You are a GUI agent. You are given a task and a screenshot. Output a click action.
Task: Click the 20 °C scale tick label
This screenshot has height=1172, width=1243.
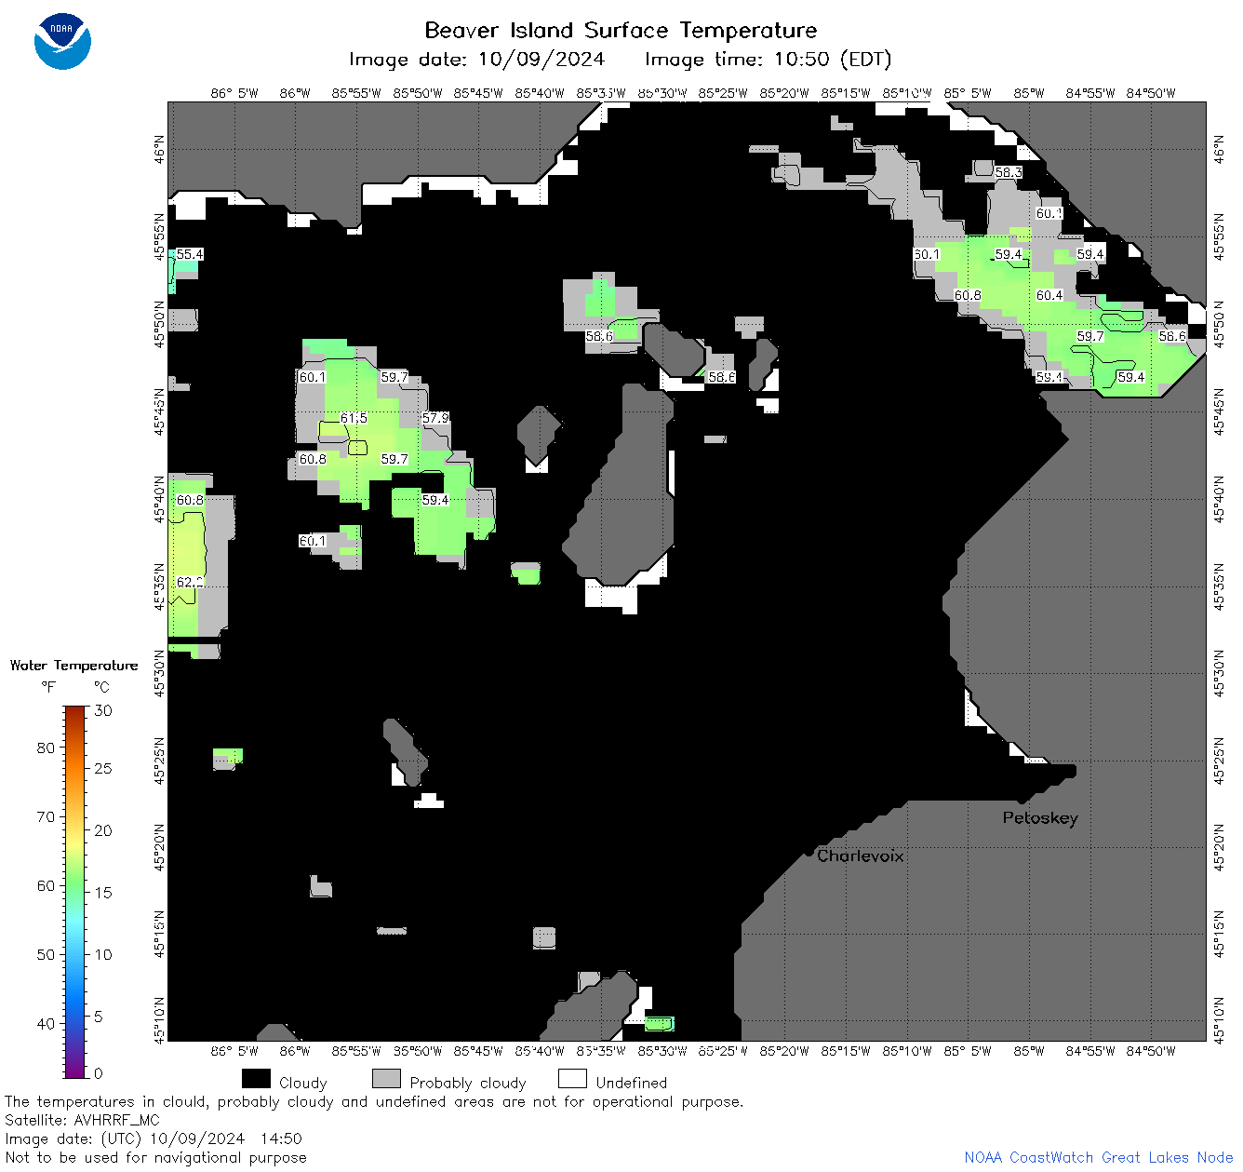pyautogui.click(x=103, y=830)
